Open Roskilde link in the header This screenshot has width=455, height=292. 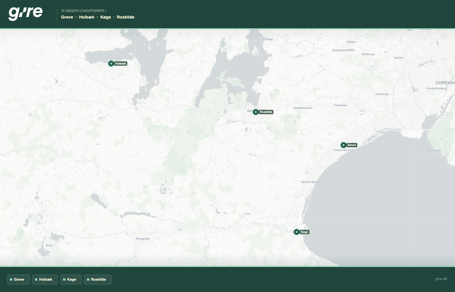pos(125,17)
